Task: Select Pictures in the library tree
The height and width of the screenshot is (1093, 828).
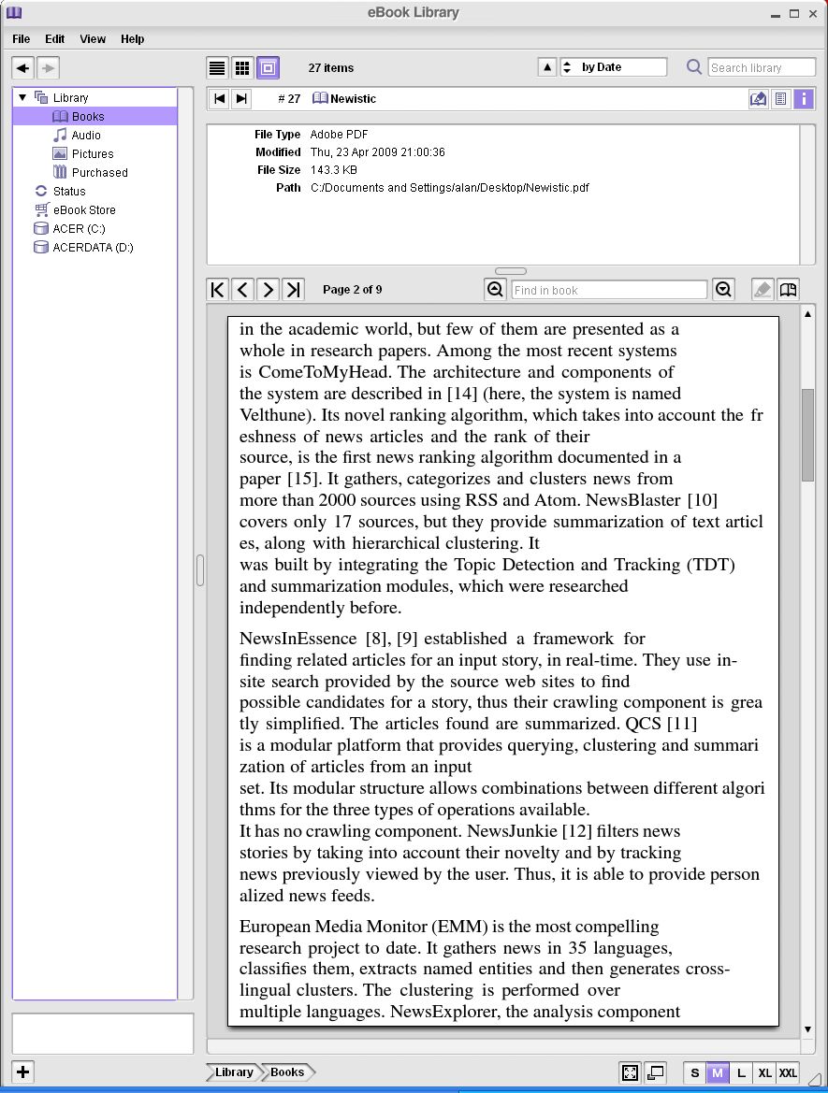Action: point(83,154)
